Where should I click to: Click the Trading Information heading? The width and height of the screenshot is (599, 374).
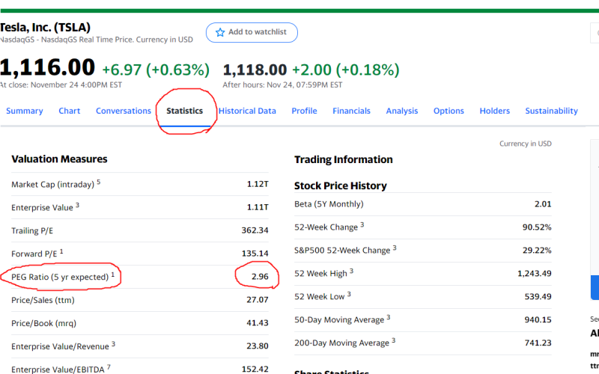point(344,159)
